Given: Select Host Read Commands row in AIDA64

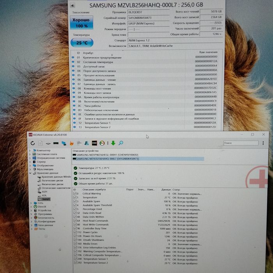Looking at the screenshot, I should click(136, 221).
